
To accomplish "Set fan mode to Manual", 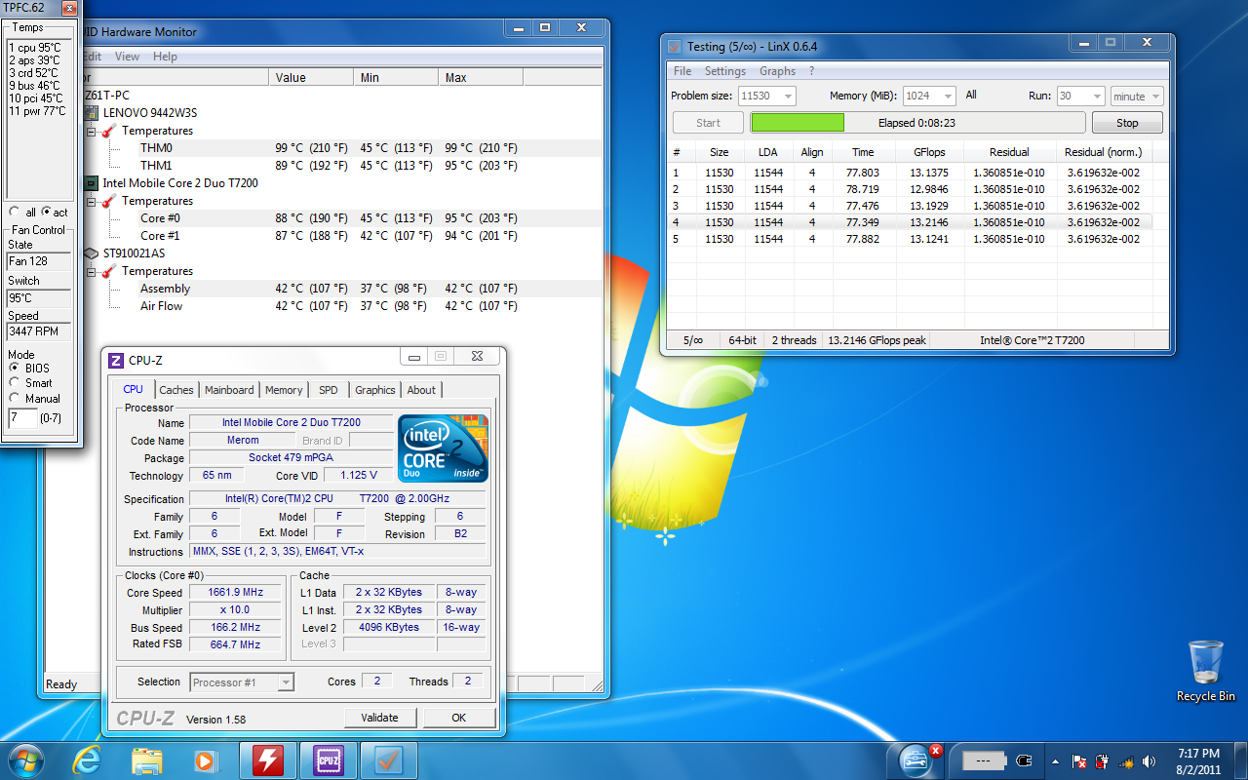I will 14,398.
